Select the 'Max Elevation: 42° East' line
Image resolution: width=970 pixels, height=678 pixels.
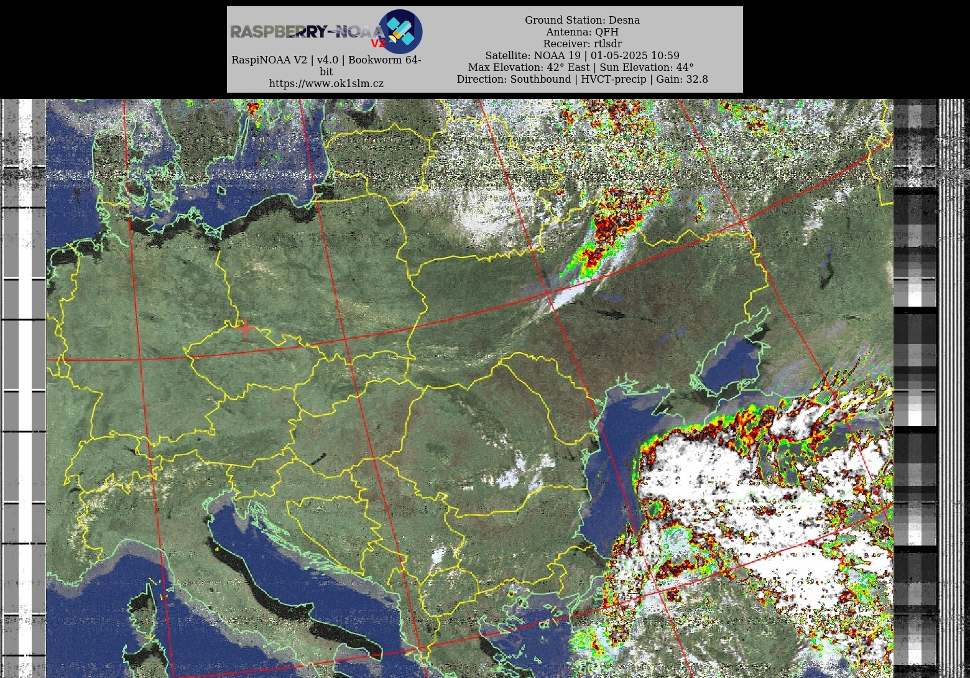581,67
